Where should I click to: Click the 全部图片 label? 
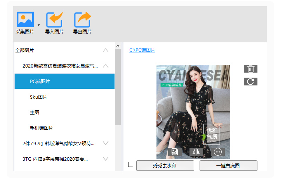click(x=24, y=50)
